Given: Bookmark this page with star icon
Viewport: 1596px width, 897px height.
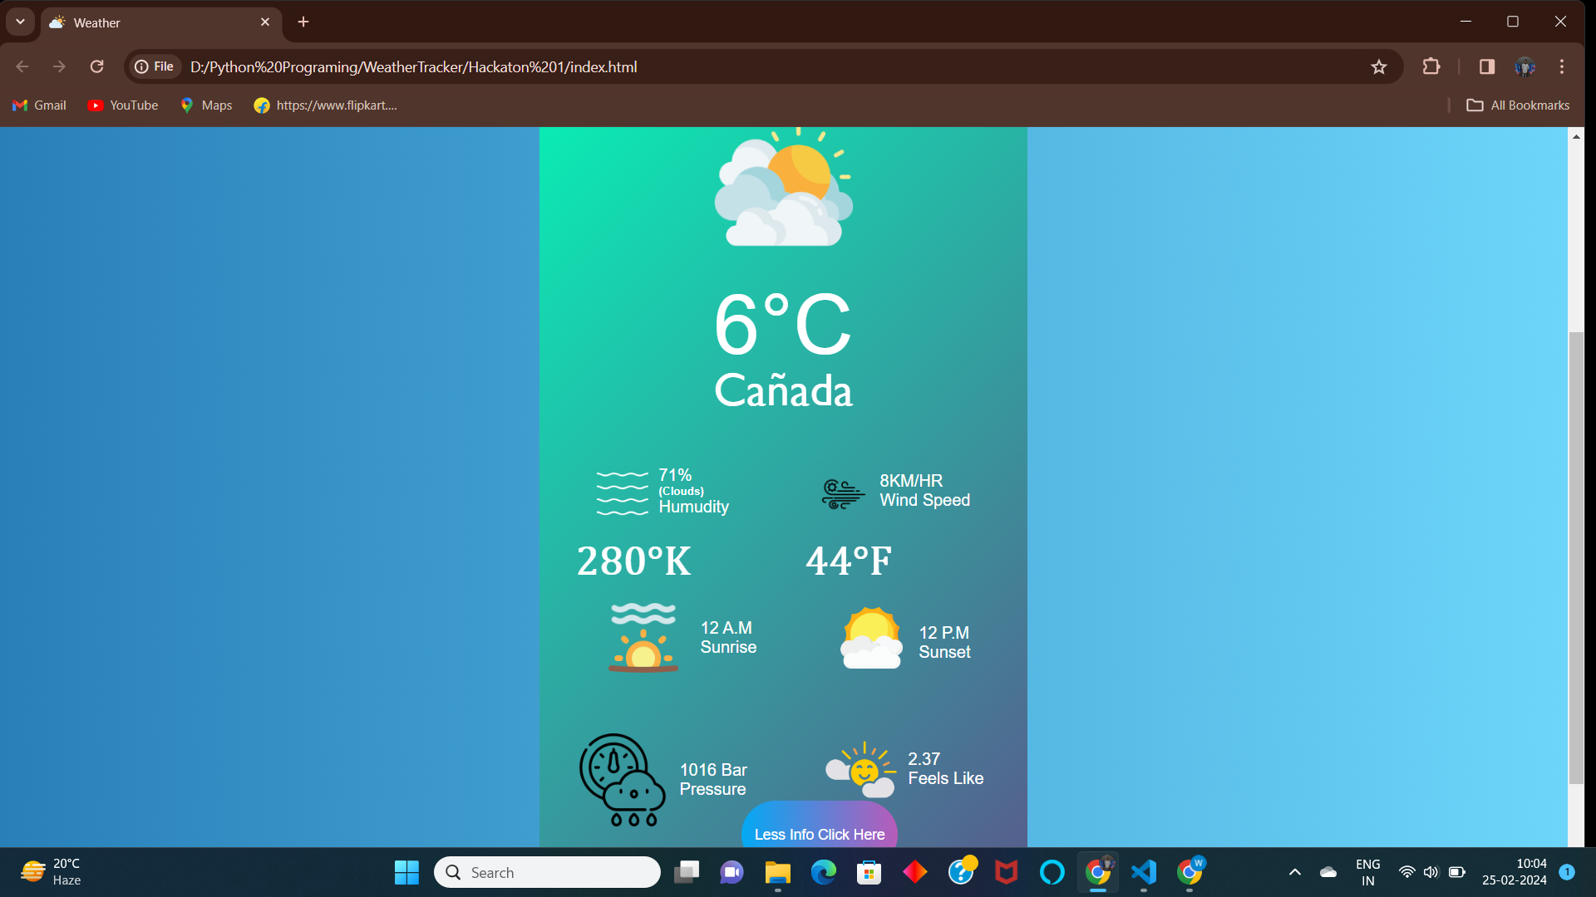Looking at the screenshot, I should (x=1378, y=67).
